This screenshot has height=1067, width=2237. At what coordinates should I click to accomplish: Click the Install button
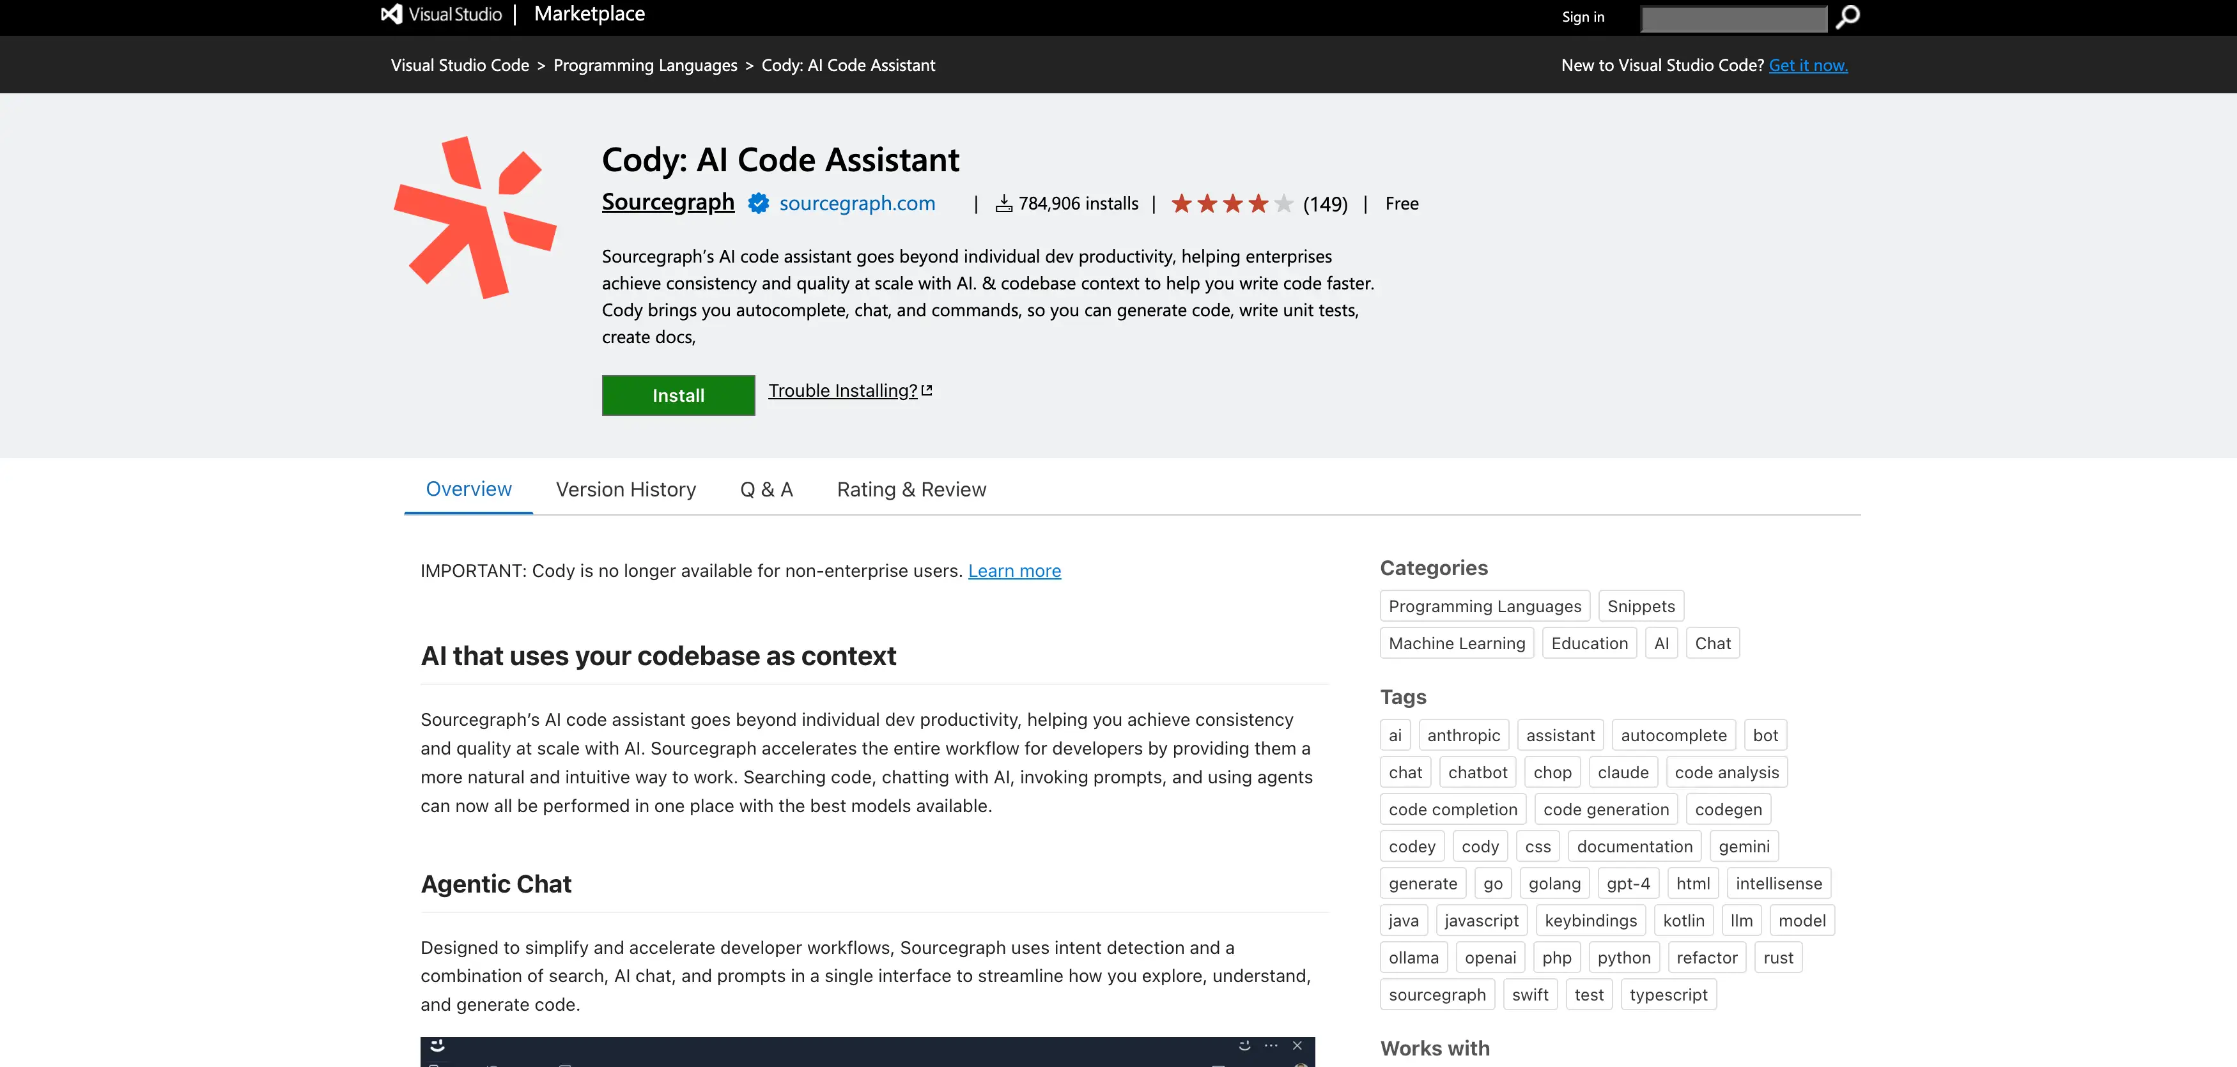(x=678, y=395)
